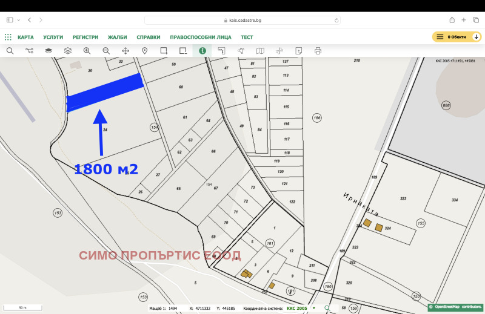Click the zoom out magnifier icon
The width and height of the screenshot is (485, 314).
(106, 51)
